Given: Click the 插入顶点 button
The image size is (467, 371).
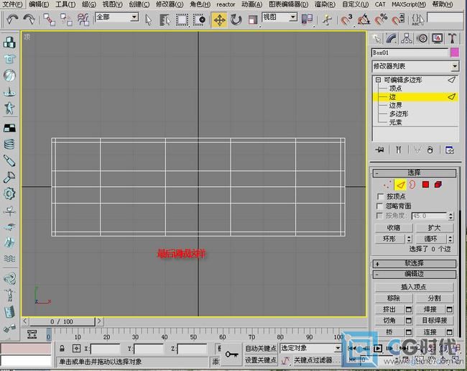Looking at the screenshot, I should pyautogui.click(x=414, y=287).
